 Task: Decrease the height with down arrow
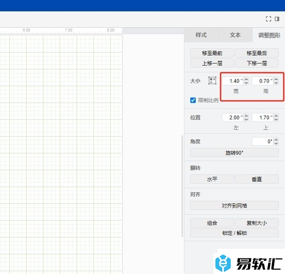click(x=276, y=83)
